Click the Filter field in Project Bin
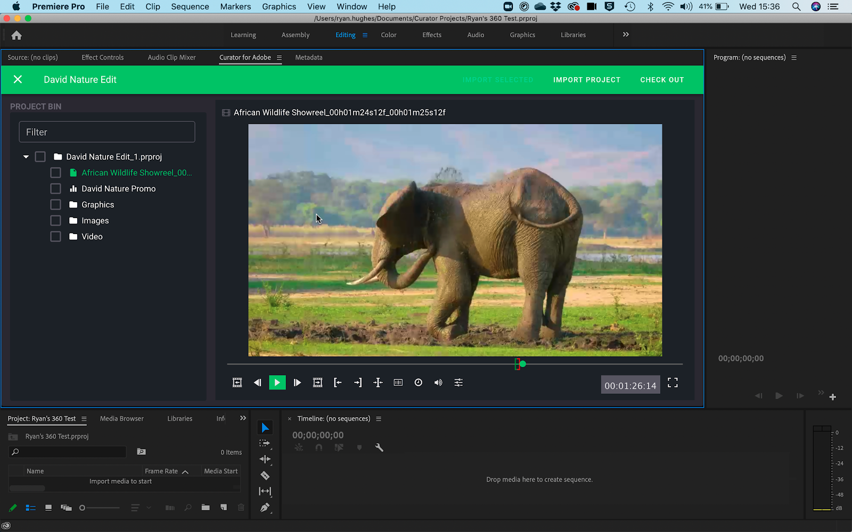The height and width of the screenshot is (532, 852). pyautogui.click(x=107, y=132)
